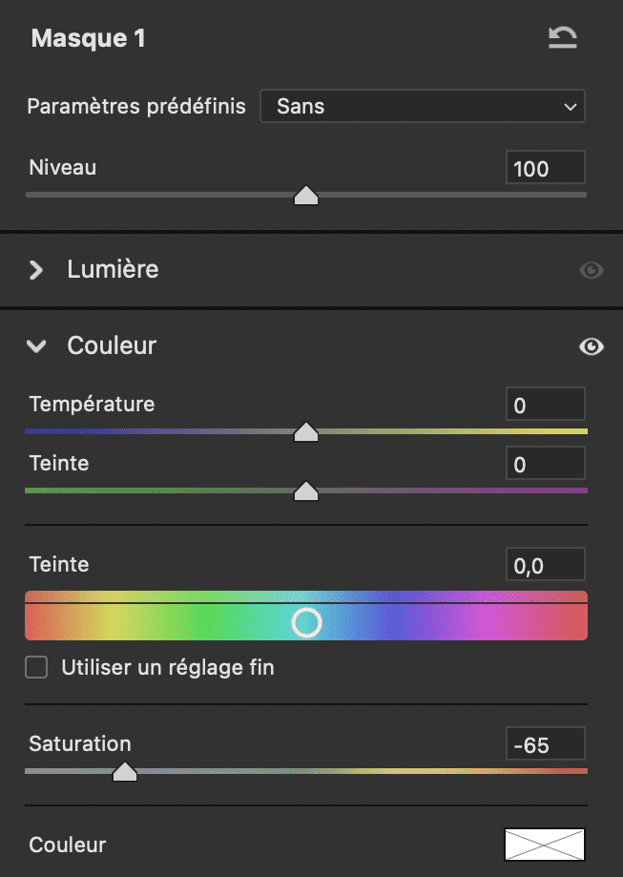Image resolution: width=623 pixels, height=877 pixels.
Task: Click the green-magenta Teinte value field
Action: click(545, 465)
